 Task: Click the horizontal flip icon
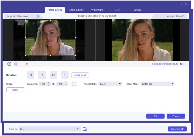[x=53, y=75]
